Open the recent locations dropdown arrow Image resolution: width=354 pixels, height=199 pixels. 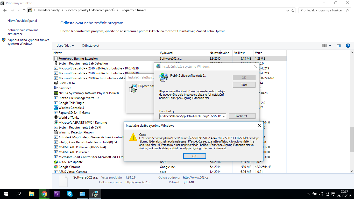pyautogui.click(x=18, y=10)
